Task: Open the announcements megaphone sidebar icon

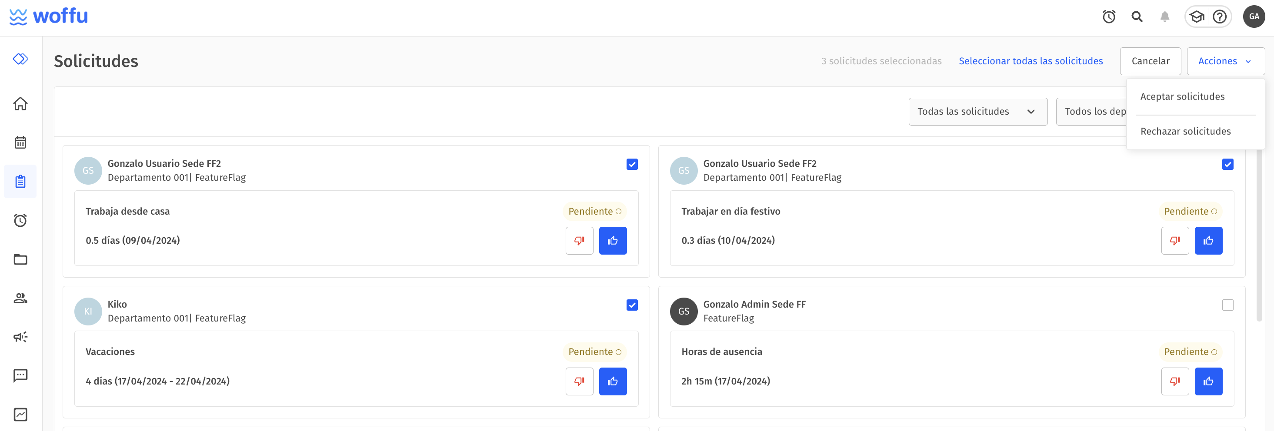Action: (20, 337)
